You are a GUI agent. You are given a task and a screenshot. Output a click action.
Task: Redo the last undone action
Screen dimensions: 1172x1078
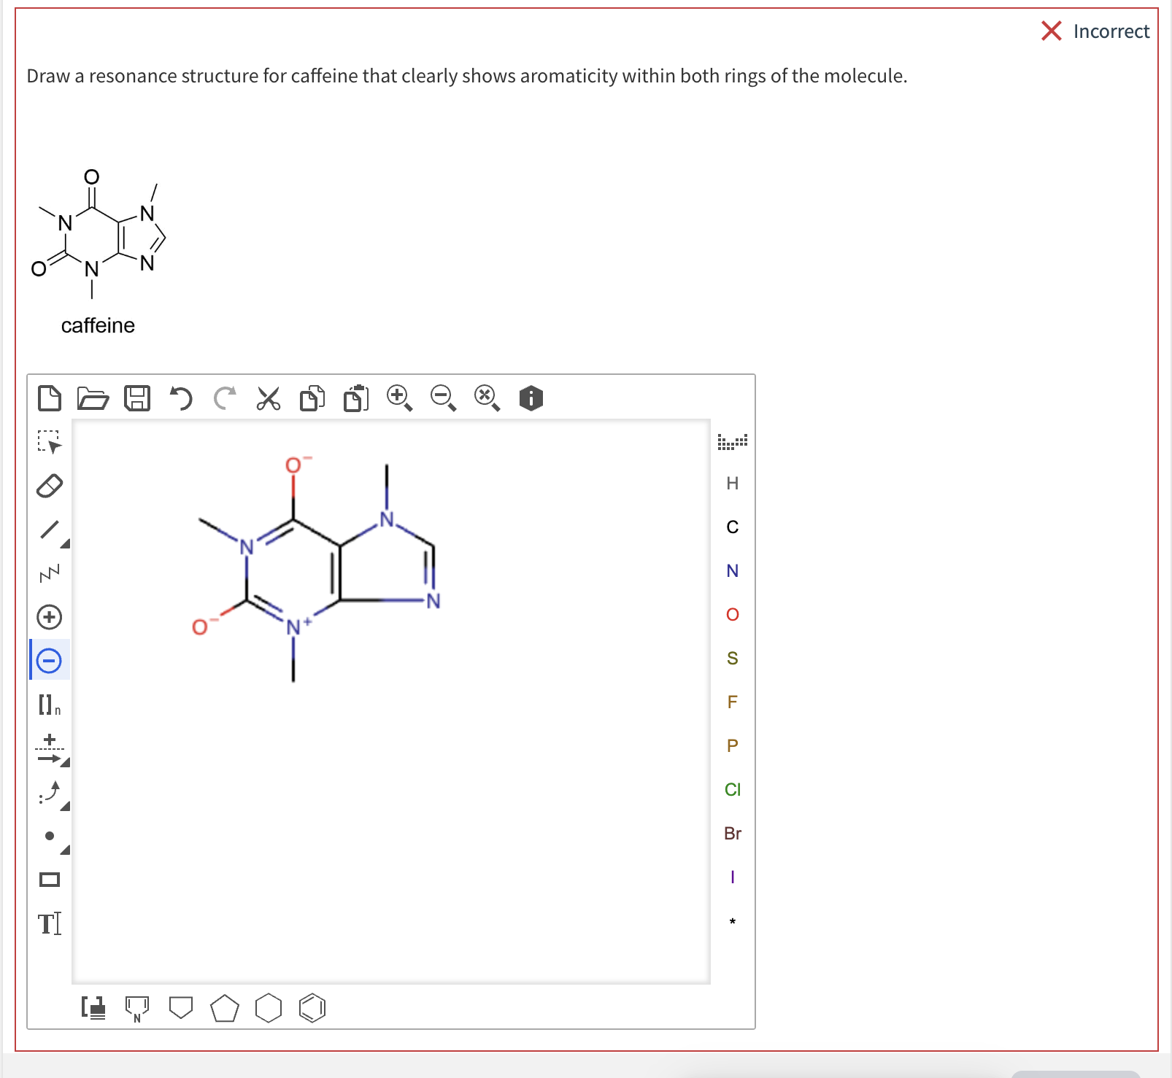point(225,398)
